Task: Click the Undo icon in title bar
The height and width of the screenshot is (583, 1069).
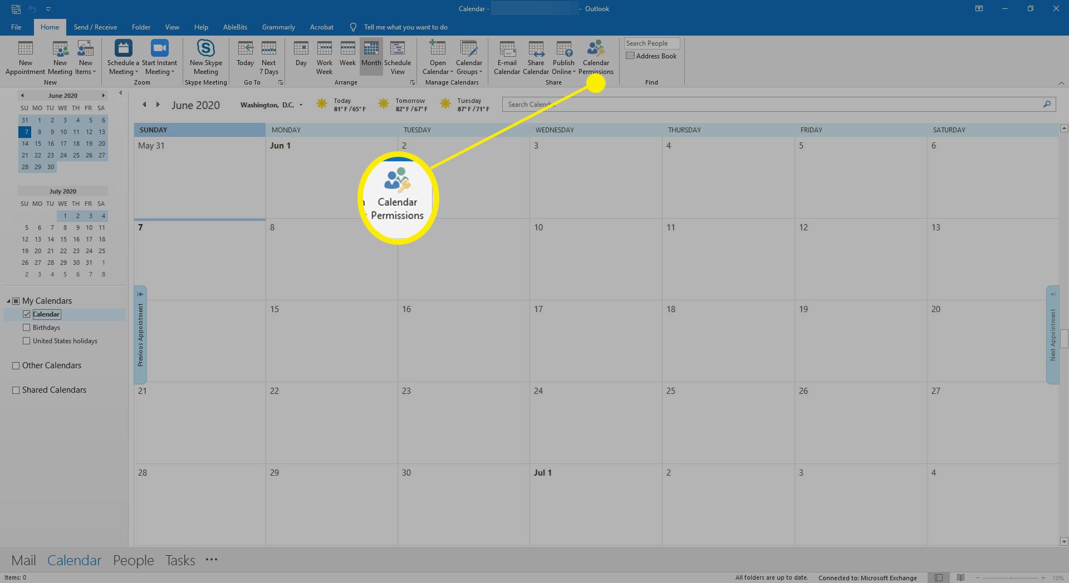Action: 32,9
